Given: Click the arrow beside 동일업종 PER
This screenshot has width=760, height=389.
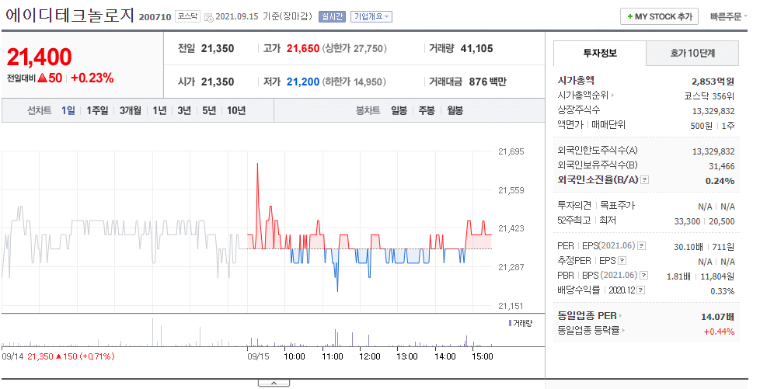Looking at the screenshot, I should coord(620,316).
